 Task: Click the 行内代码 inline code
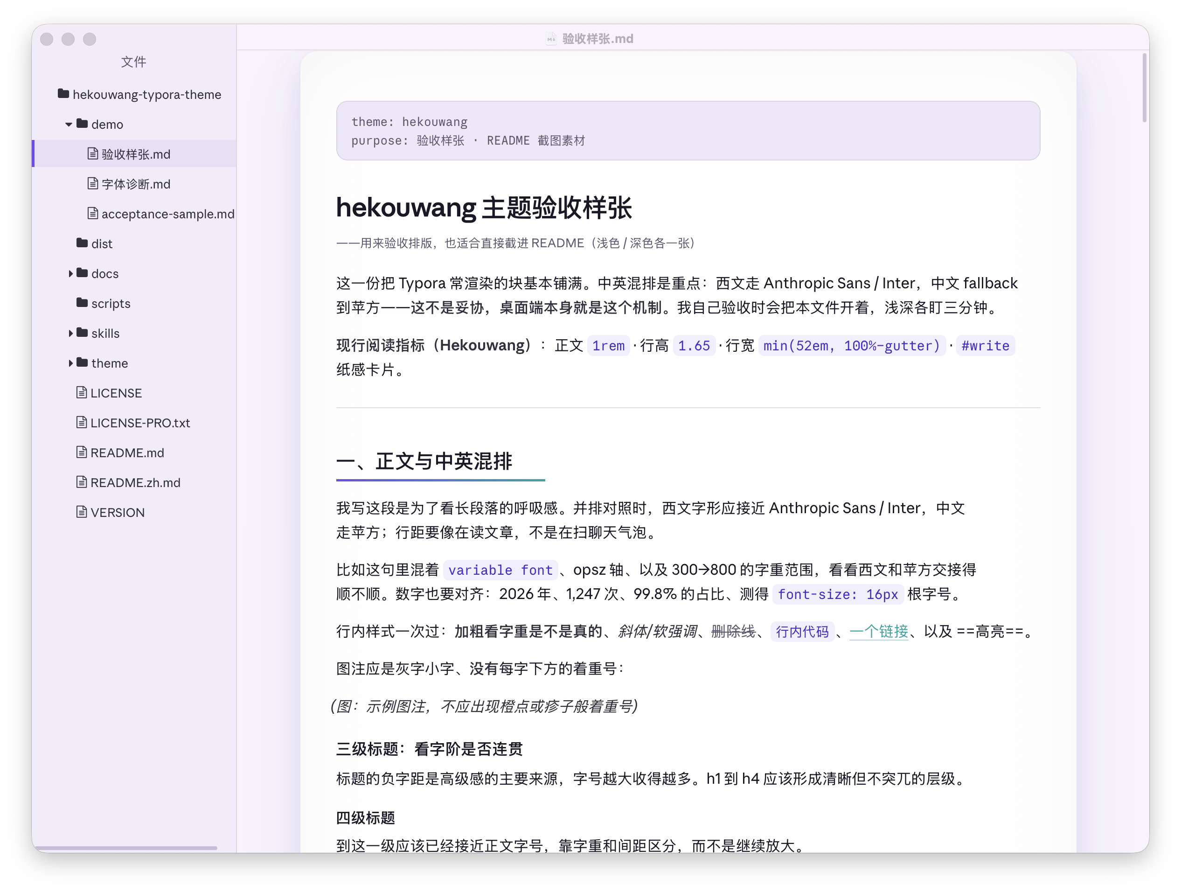pos(802,631)
